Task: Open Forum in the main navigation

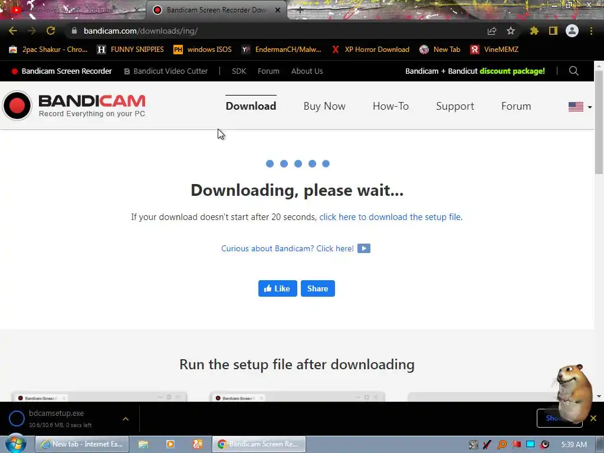Action: pos(516,106)
